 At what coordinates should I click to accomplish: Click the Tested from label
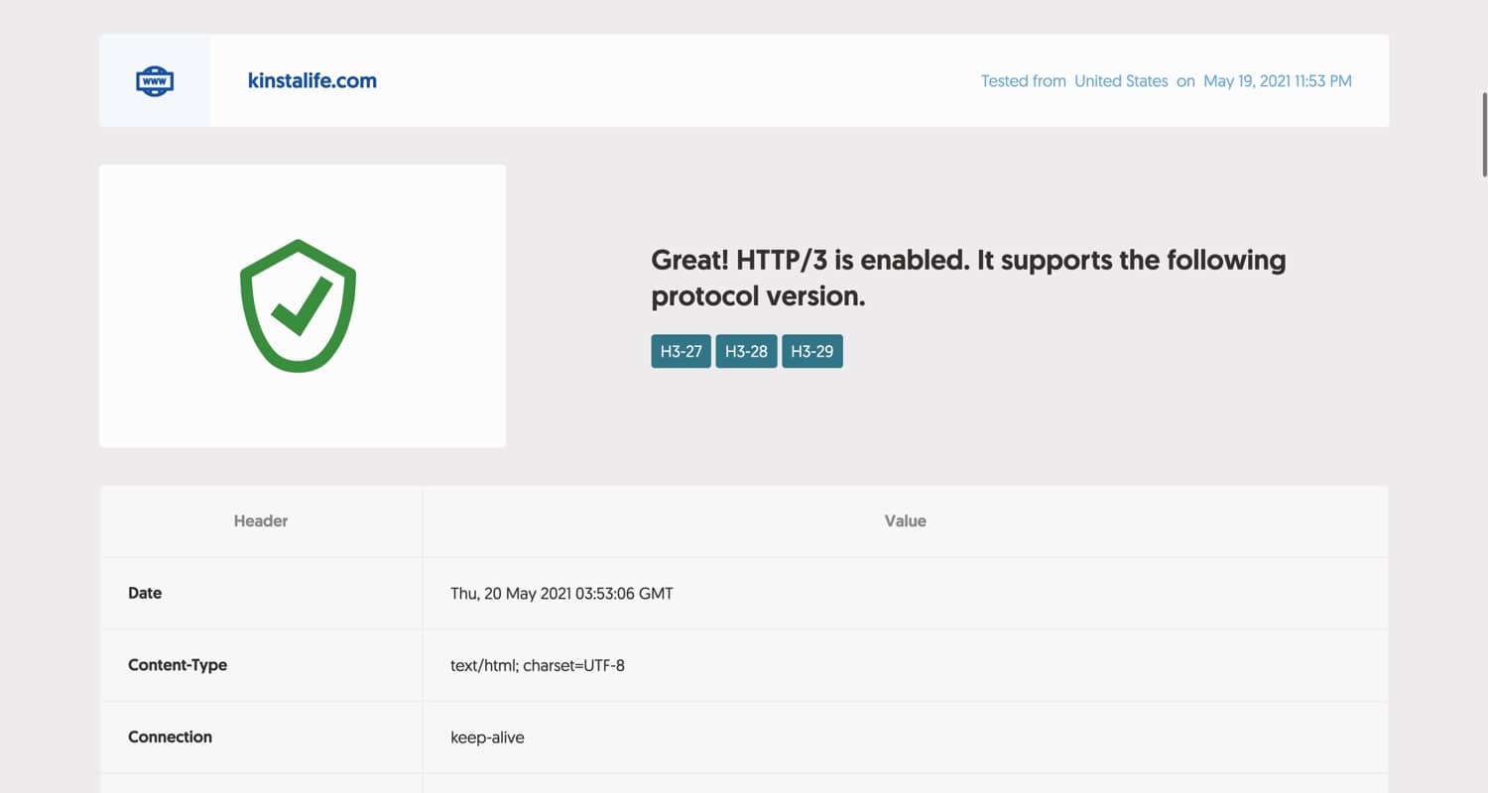pos(1024,80)
